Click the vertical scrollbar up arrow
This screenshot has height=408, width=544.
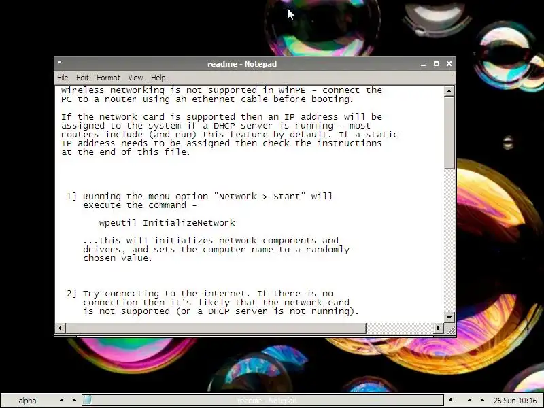tap(449, 91)
